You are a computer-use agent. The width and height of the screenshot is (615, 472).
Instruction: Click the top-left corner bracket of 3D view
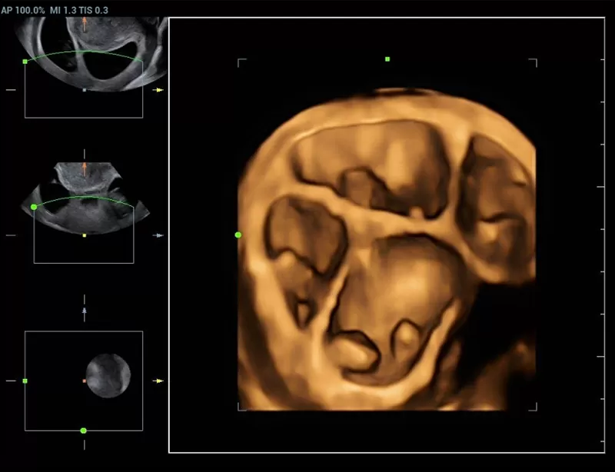(x=241, y=61)
